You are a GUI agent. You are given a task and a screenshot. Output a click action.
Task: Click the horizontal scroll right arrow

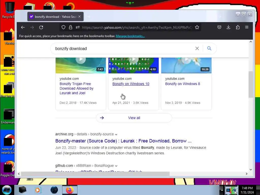247,174
